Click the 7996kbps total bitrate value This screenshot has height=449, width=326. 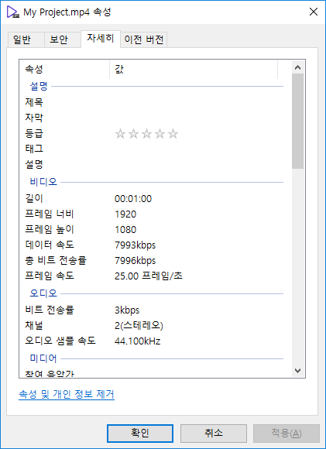[x=136, y=261]
